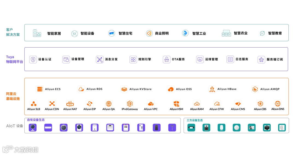Click the Aliyun SLB icon

pyautogui.click(x=34, y=104)
